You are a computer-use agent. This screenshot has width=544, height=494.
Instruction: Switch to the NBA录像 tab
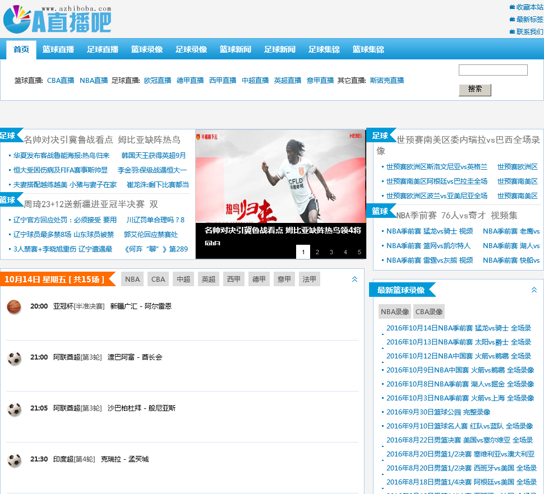pyautogui.click(x=394, y=312)
